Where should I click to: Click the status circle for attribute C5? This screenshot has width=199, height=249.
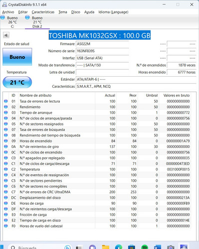(x=6, y=181)
